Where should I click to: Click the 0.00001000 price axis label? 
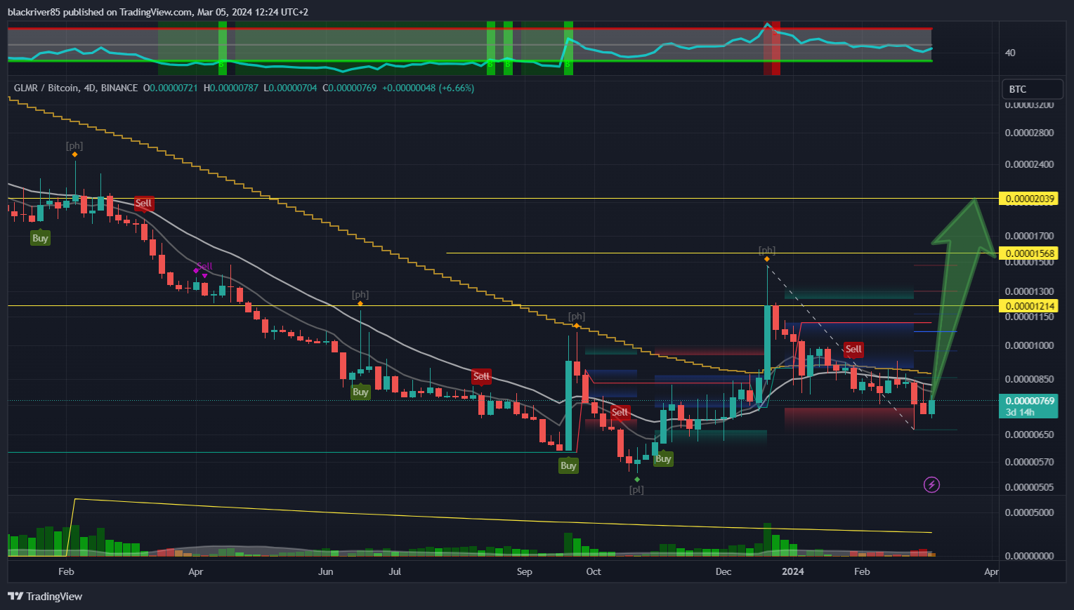(1029, 345)
